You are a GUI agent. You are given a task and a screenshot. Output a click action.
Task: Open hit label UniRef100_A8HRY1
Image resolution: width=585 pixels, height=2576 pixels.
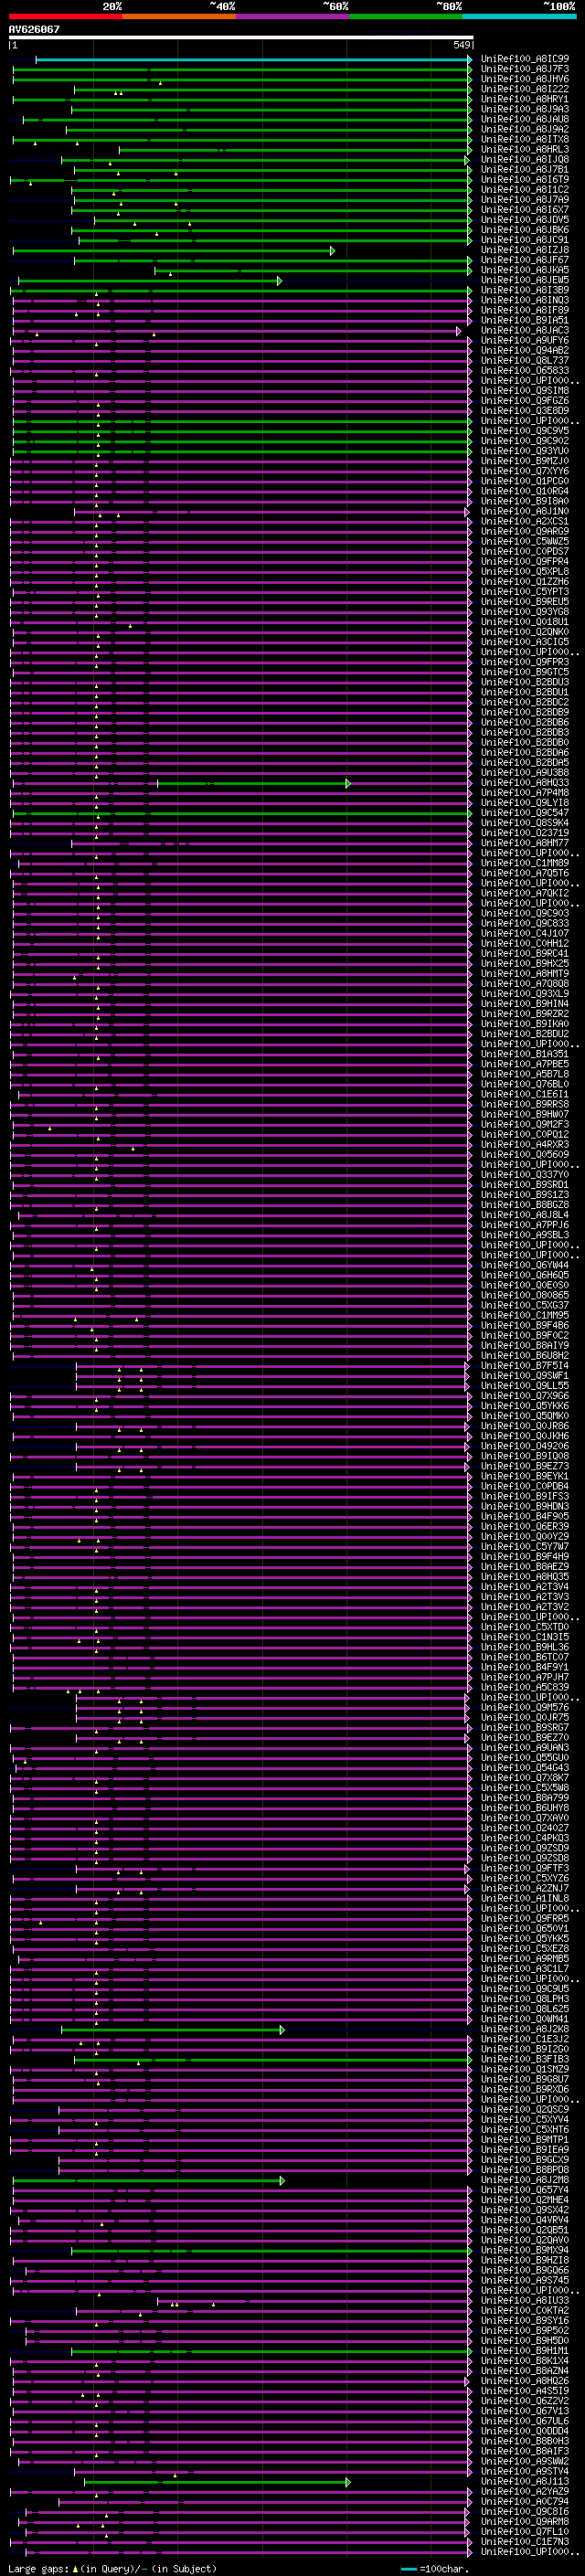[x=525, y=99]
